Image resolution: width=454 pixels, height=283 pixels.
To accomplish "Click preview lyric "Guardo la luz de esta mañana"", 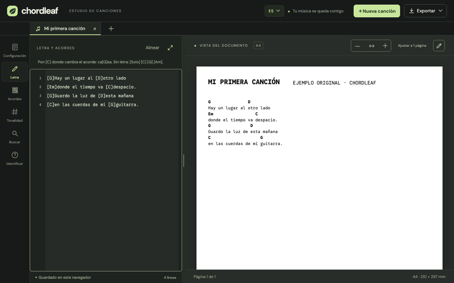I will (x=243, y=132).
